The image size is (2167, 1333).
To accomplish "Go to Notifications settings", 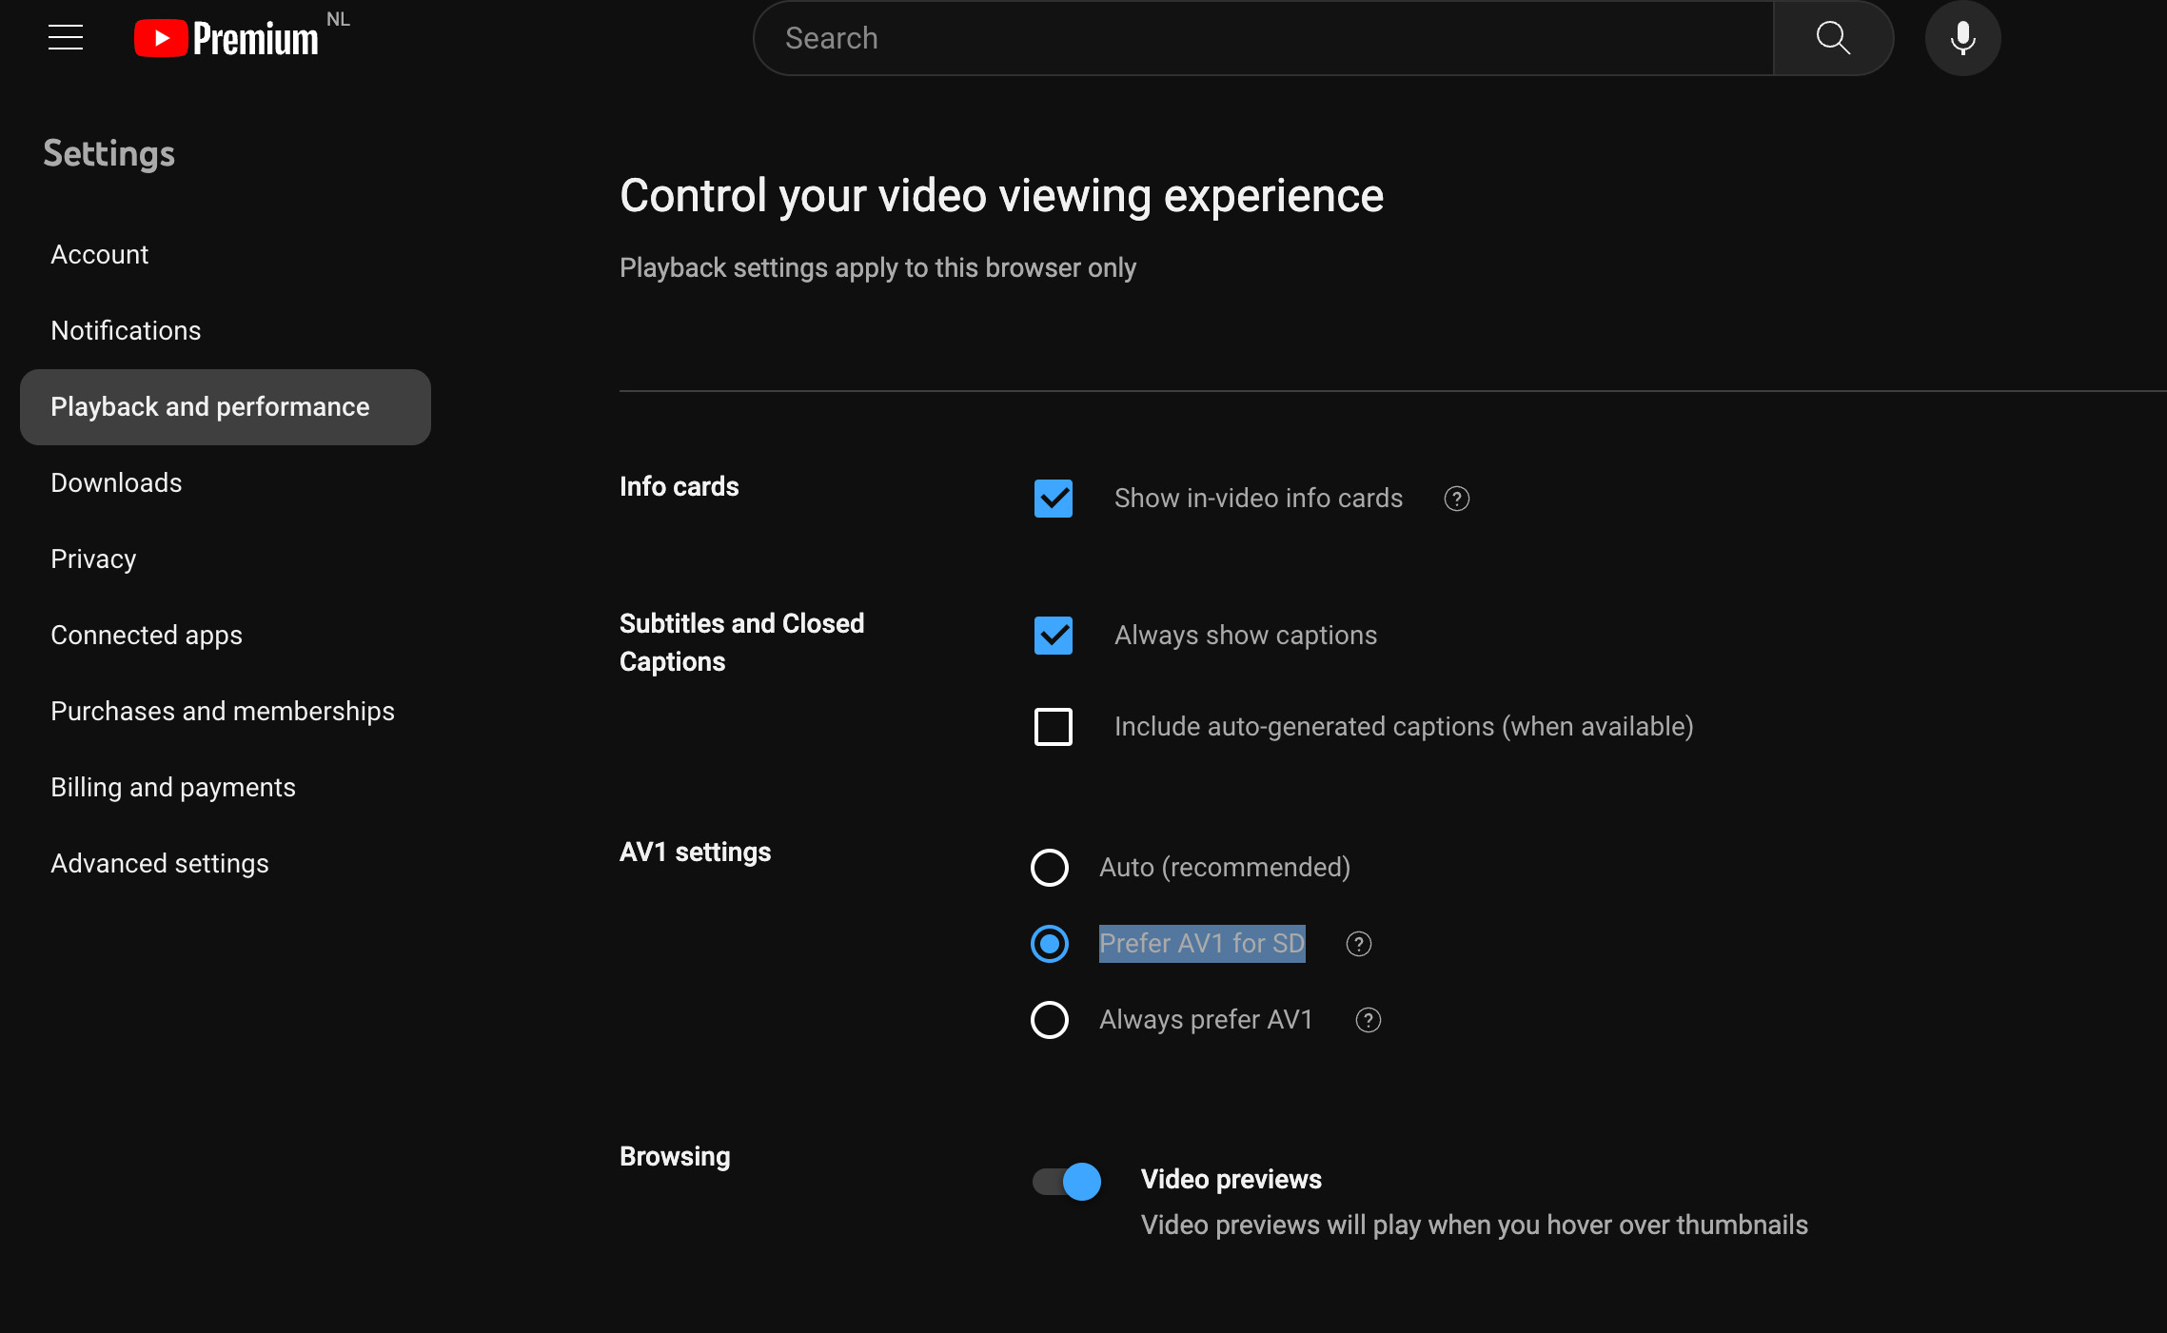I will click(126, 331).
